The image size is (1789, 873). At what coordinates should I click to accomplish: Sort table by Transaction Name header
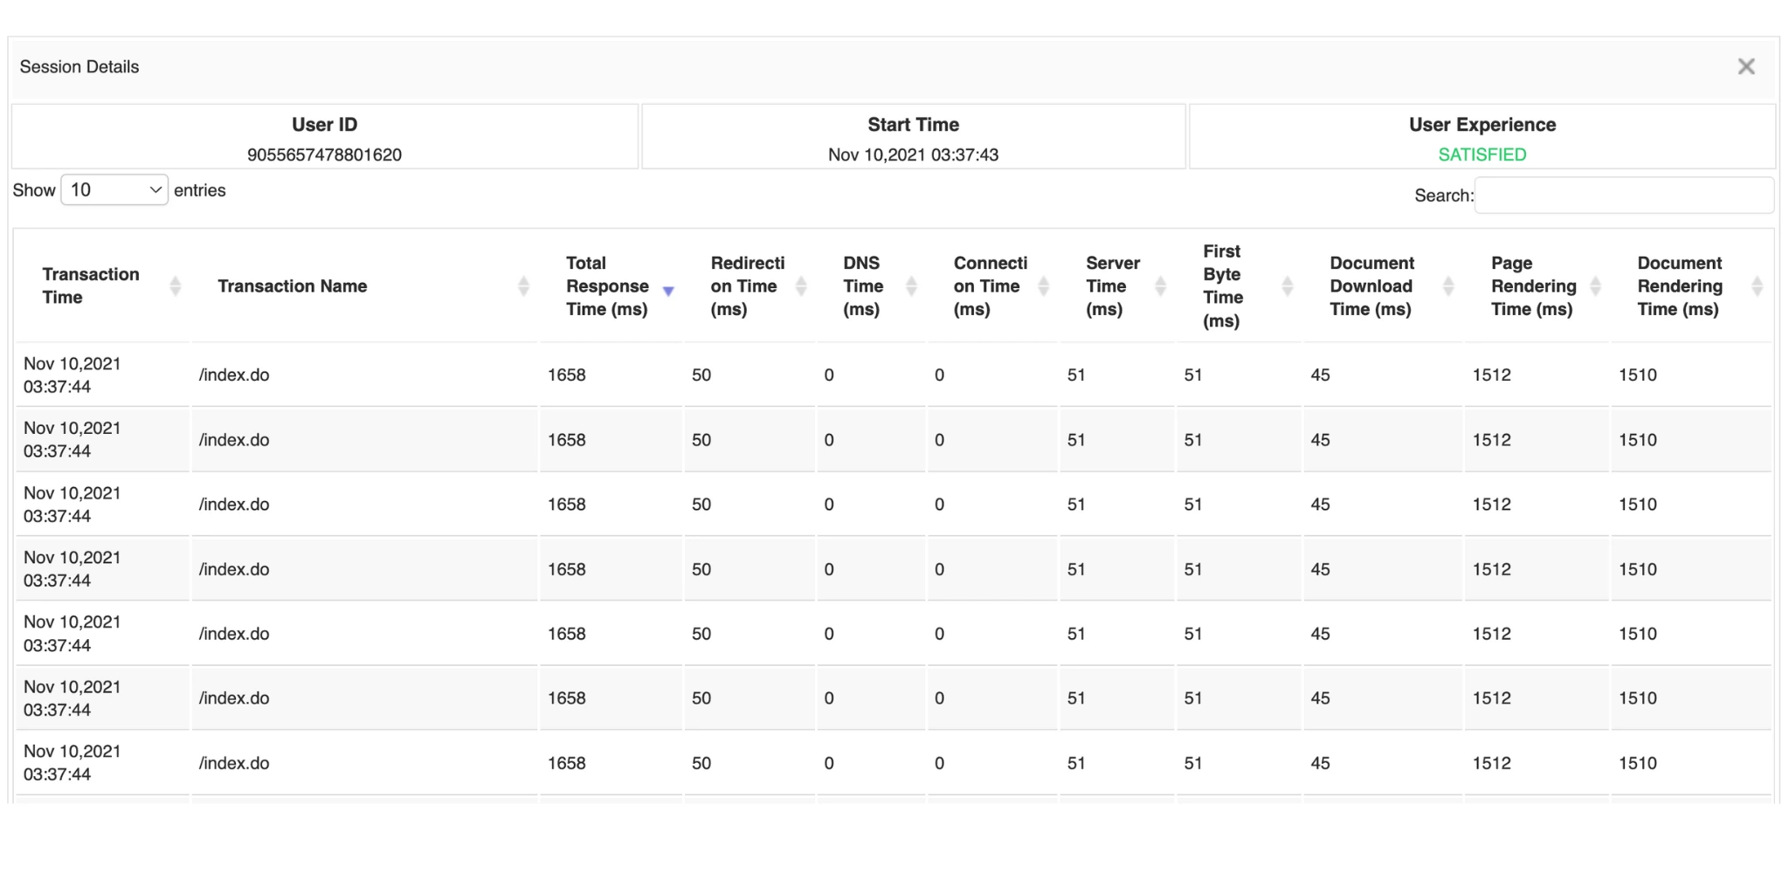[293, 285]
